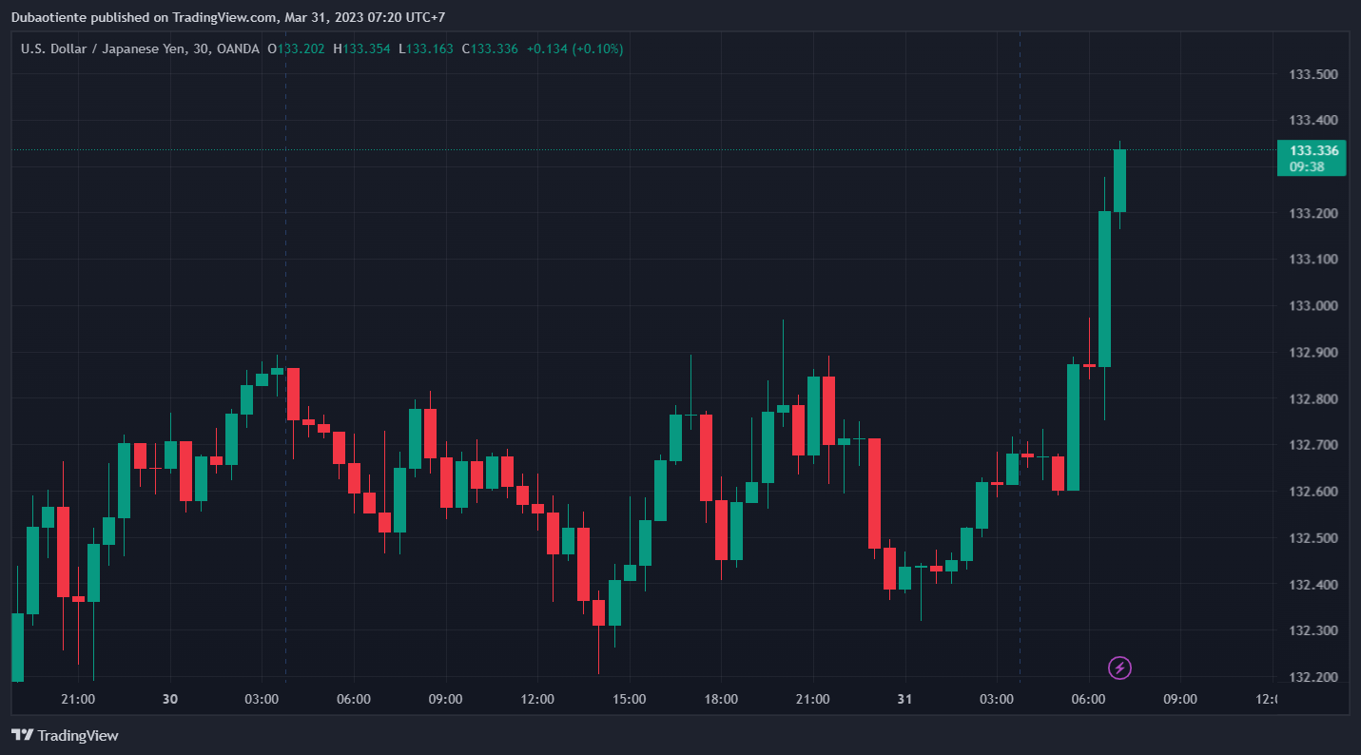This screenshot has width=1361, height=755.
Task: Click the purple lightning bolt event icon
Action: (1119, 668)
